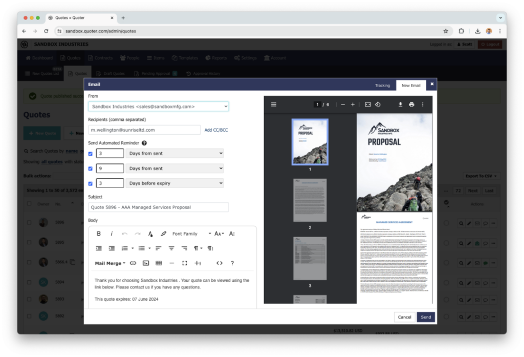Image resolution: width=524 pixels, height=357 pixels.
Task: Insert an image into email body
Action: tap(146, 263)
